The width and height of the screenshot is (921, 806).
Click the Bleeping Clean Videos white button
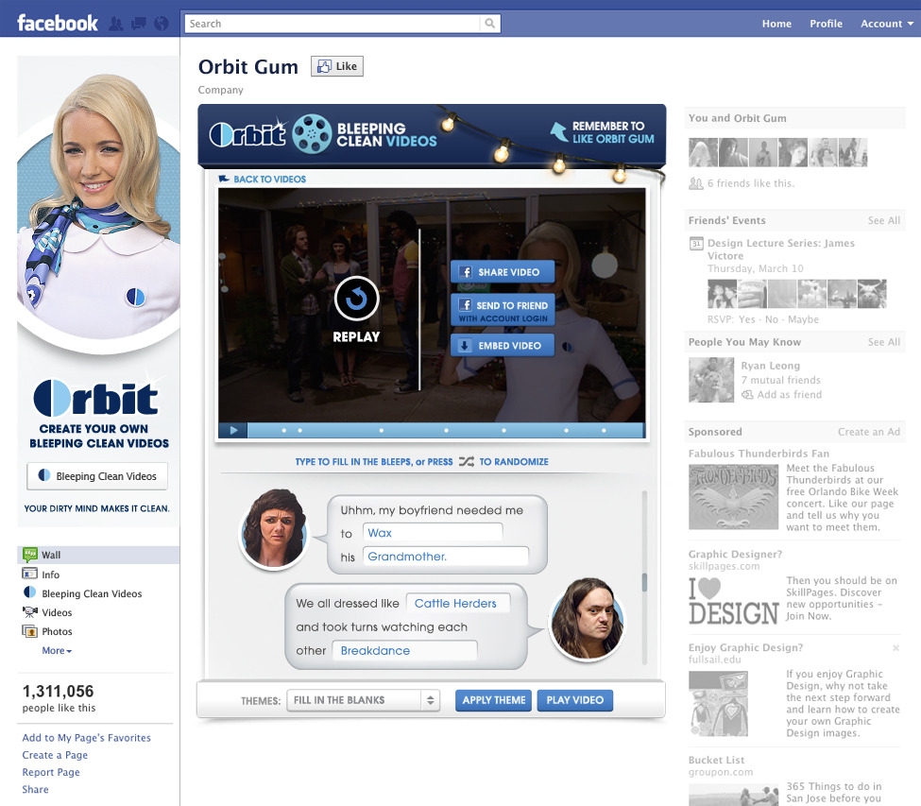click(97, 476)
